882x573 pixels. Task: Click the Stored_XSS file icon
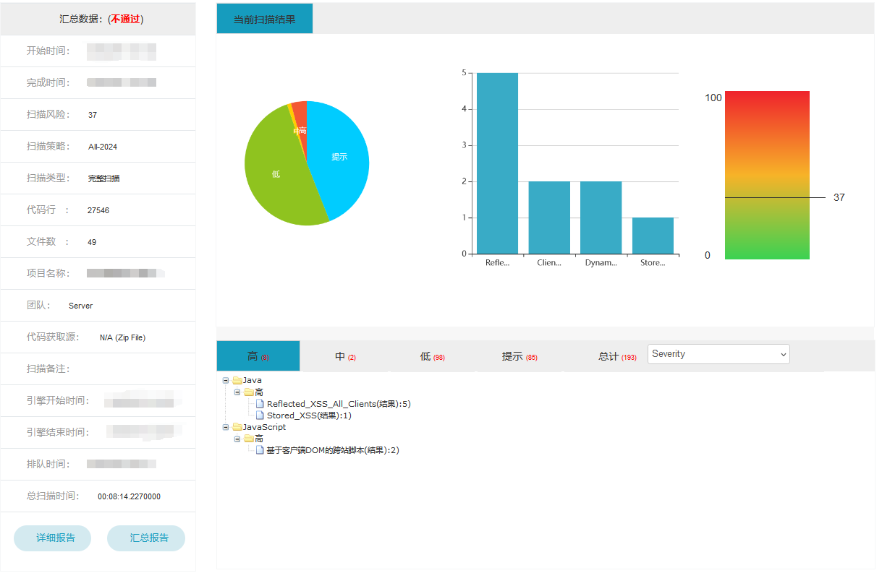click(260, 415)
